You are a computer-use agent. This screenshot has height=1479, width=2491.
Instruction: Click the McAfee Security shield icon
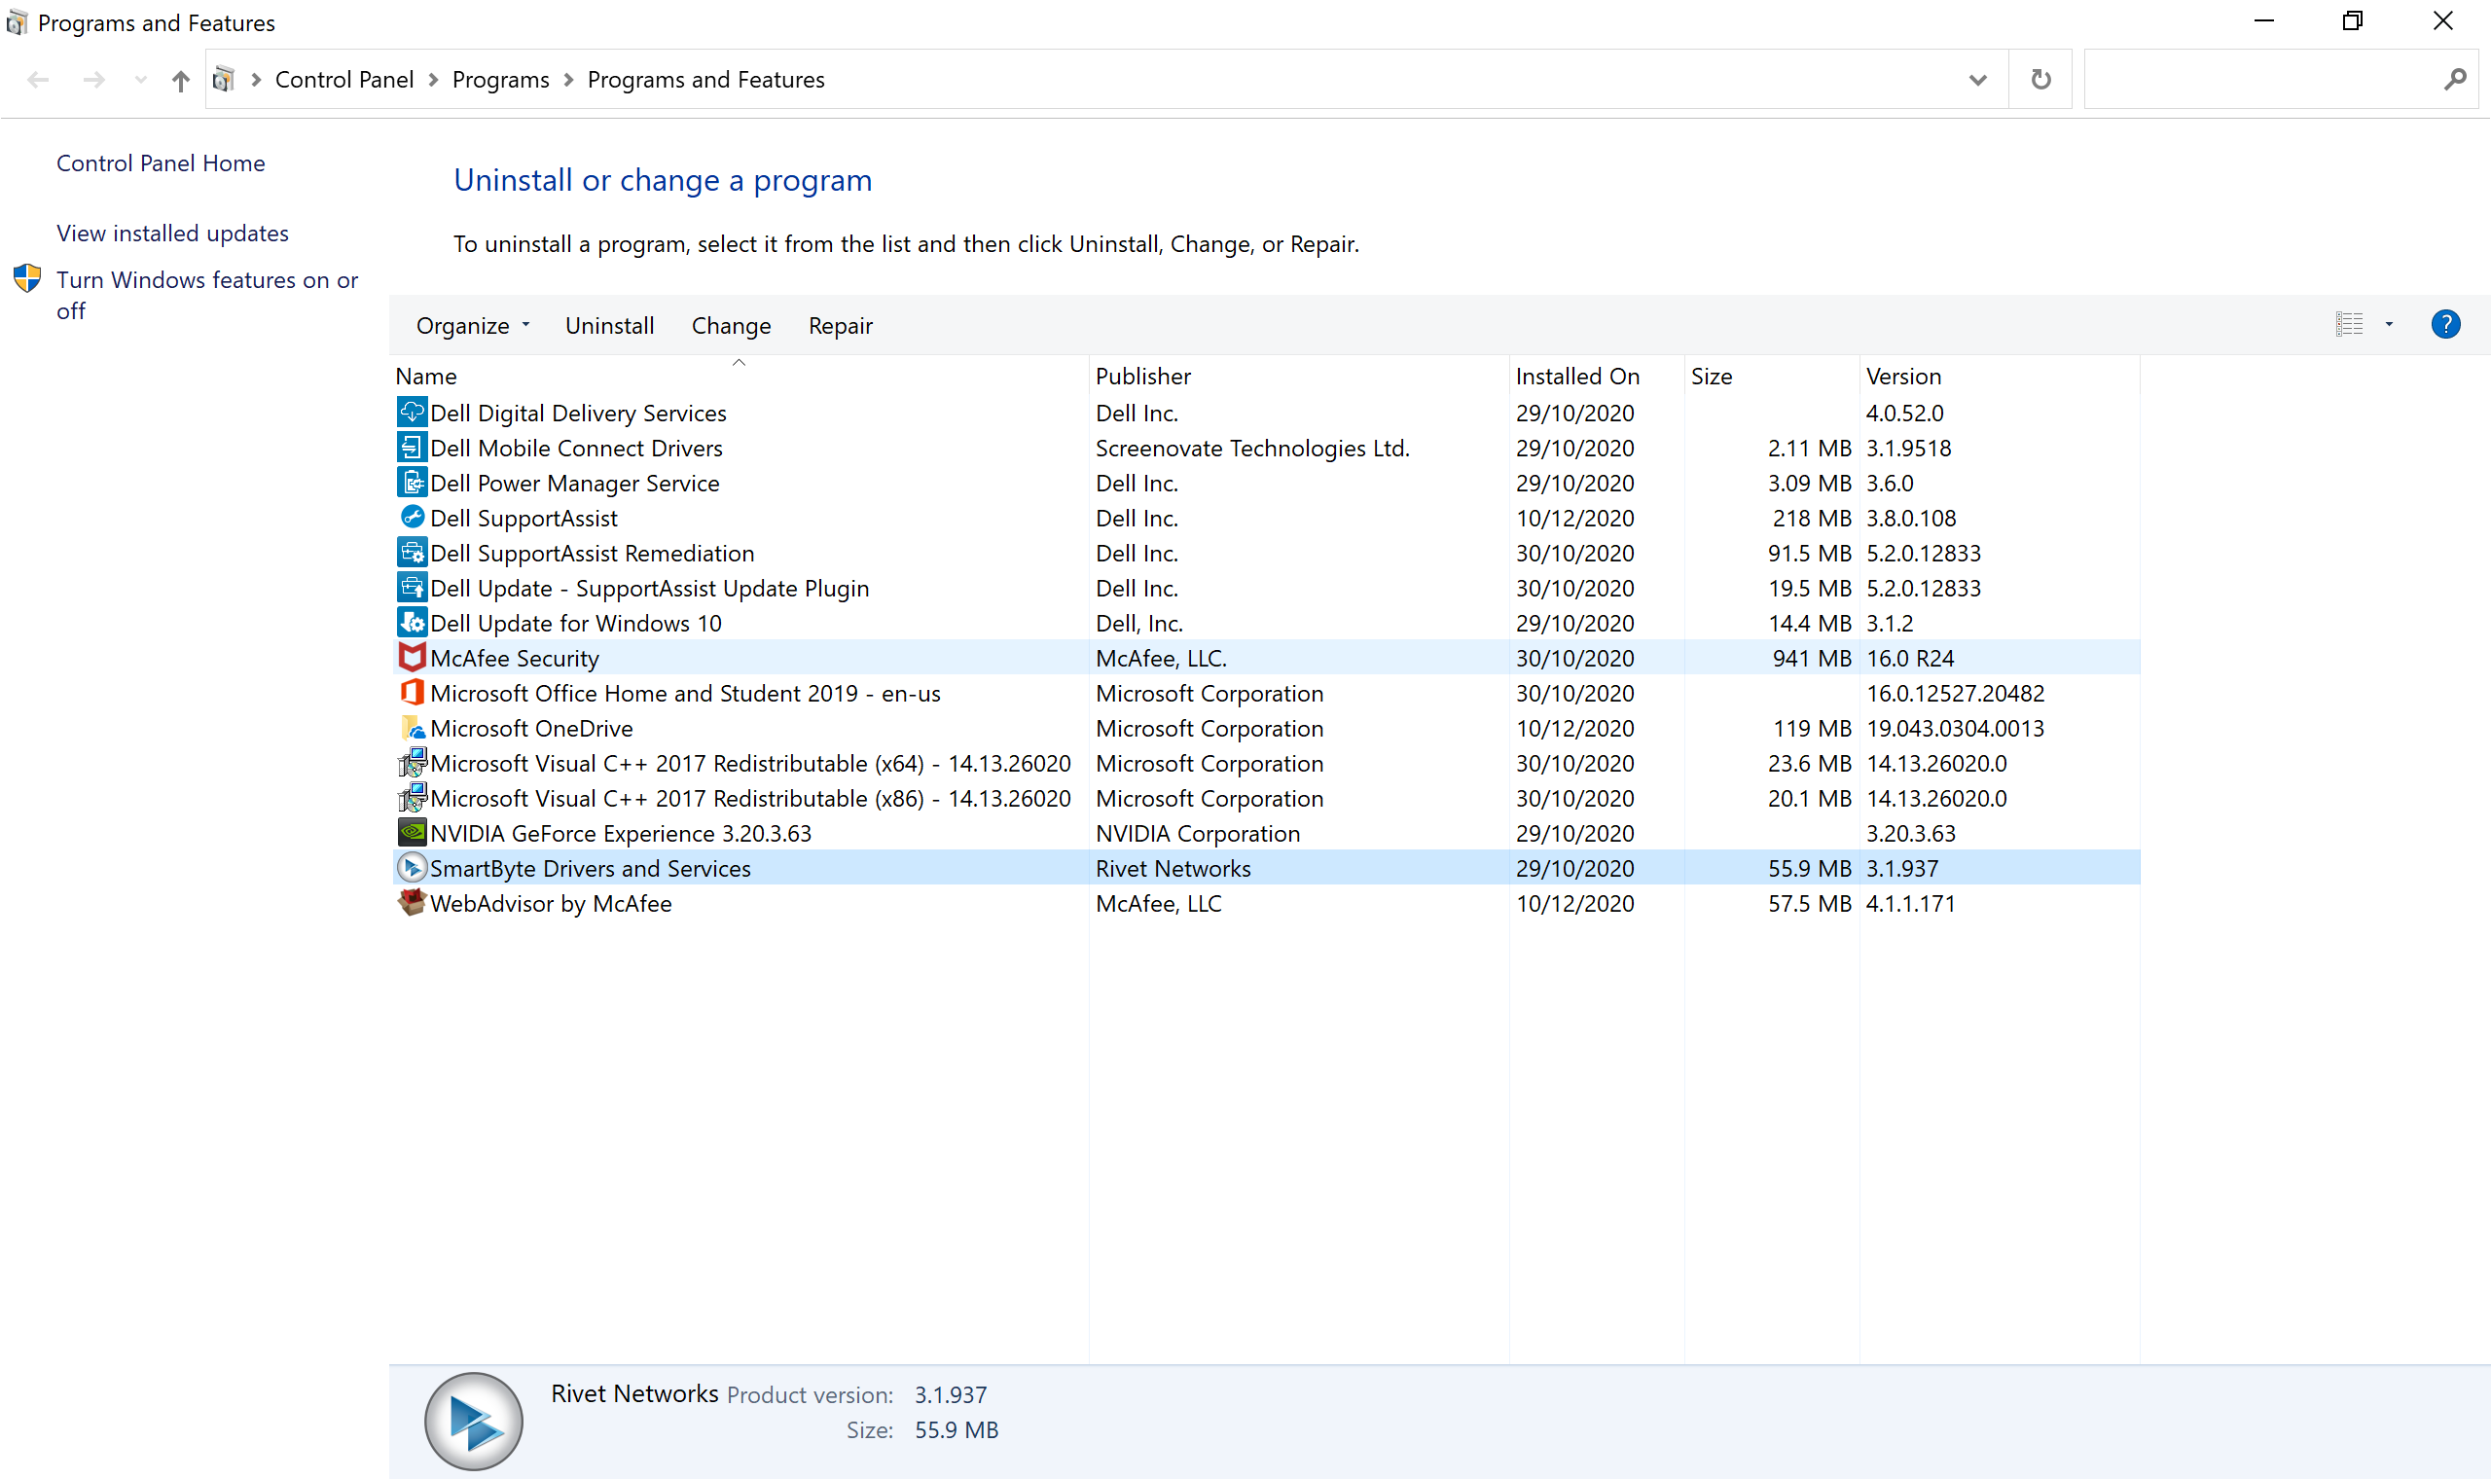click(x=412, y=657)
